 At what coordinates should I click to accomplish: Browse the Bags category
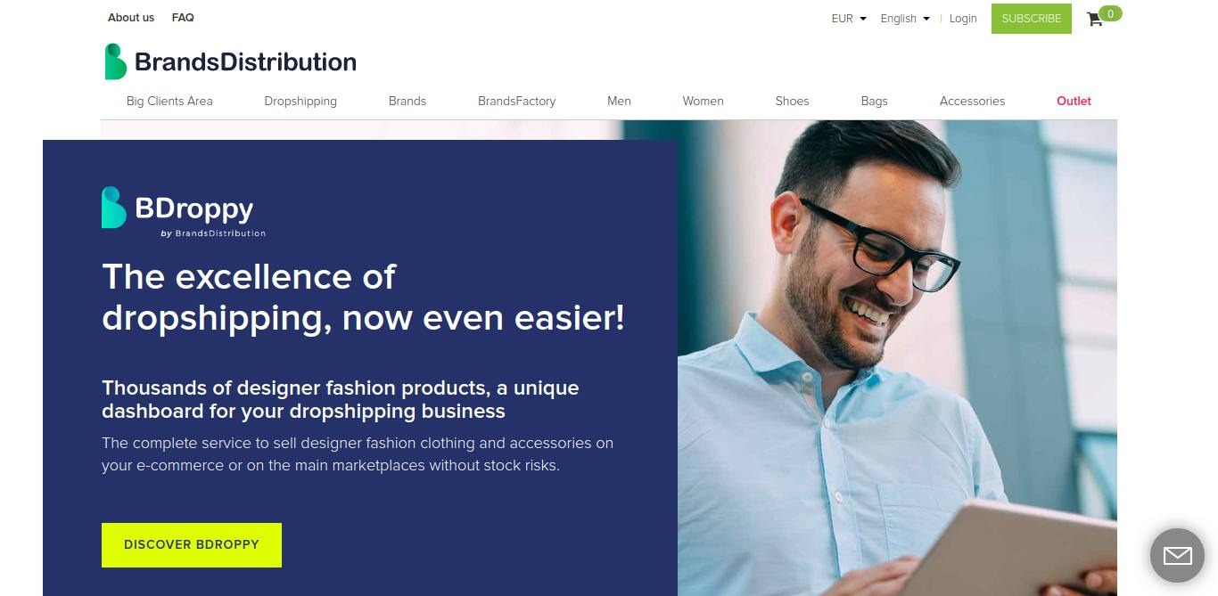(874, 101)
